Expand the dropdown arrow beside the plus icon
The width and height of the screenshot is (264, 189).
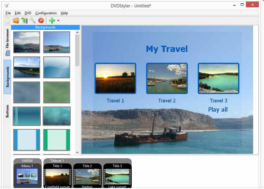(x=58, y=20)
